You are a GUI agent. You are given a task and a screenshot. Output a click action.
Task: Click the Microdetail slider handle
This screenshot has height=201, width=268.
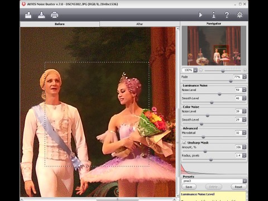203,137
